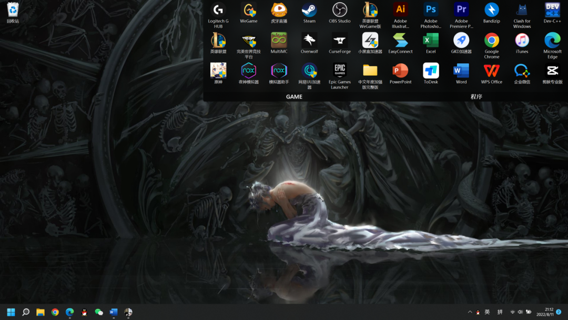Click the Epic Games Launcher icon

[x=340, y=71]
